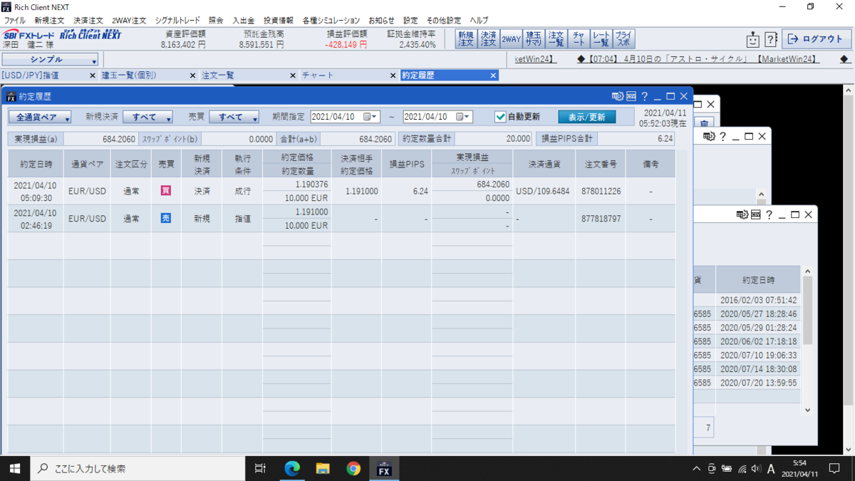This screenshot has width=855, height=481.
Task: Open the 新規注文 menu
Action: [49, 21]
